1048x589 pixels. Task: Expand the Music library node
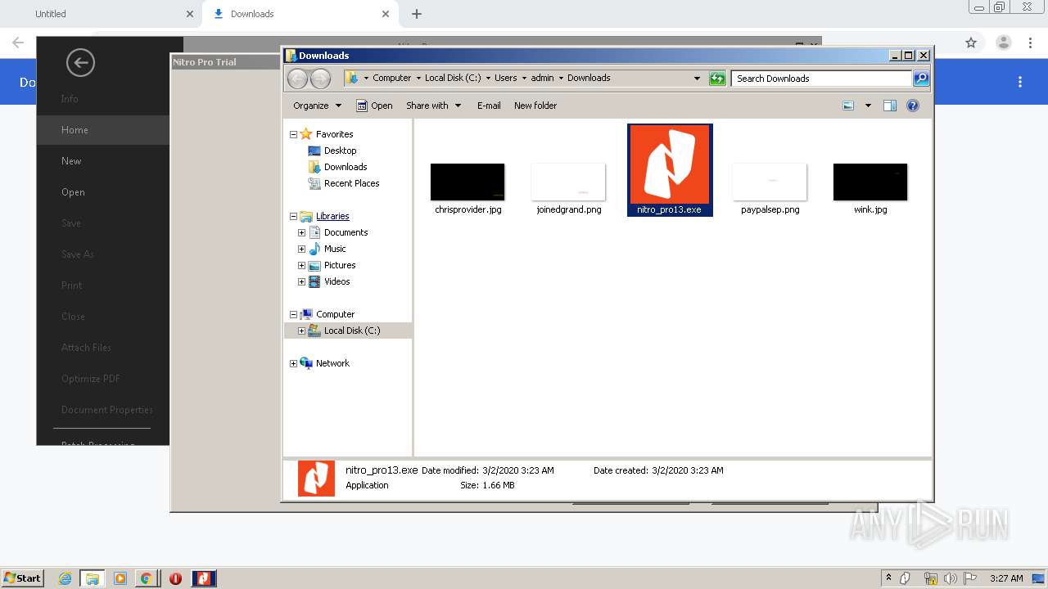coord(301,249)
